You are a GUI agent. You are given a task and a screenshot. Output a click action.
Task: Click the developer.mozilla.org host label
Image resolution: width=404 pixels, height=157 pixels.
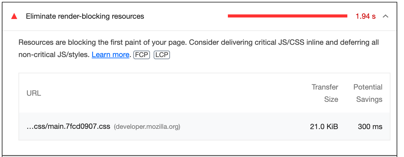(x=147, y=127)
